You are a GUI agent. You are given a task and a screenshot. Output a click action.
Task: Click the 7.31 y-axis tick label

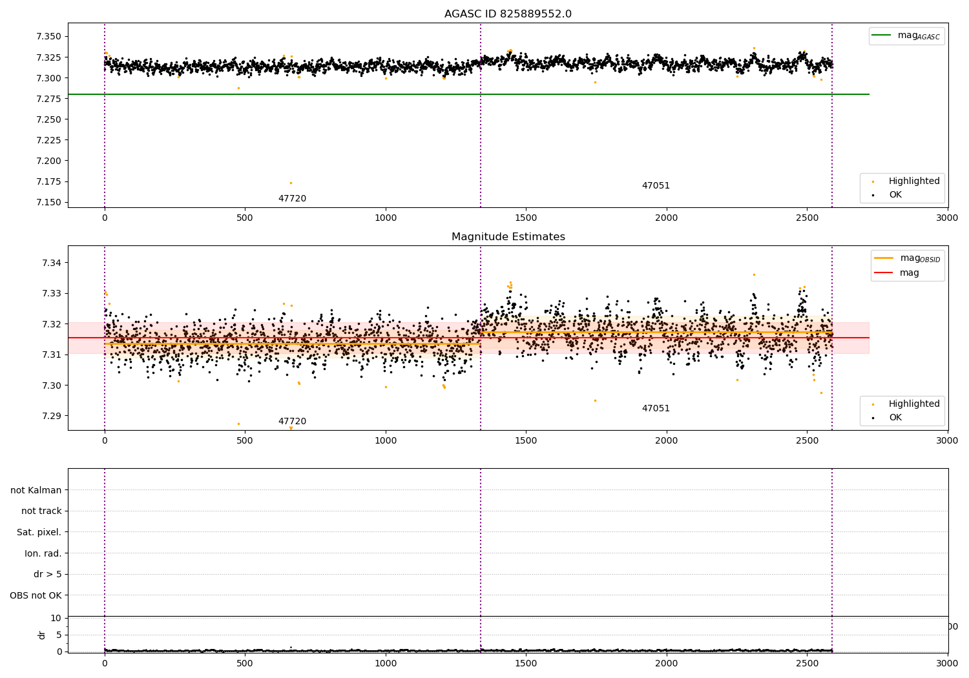pyautogui.click(x=52, y=354)
